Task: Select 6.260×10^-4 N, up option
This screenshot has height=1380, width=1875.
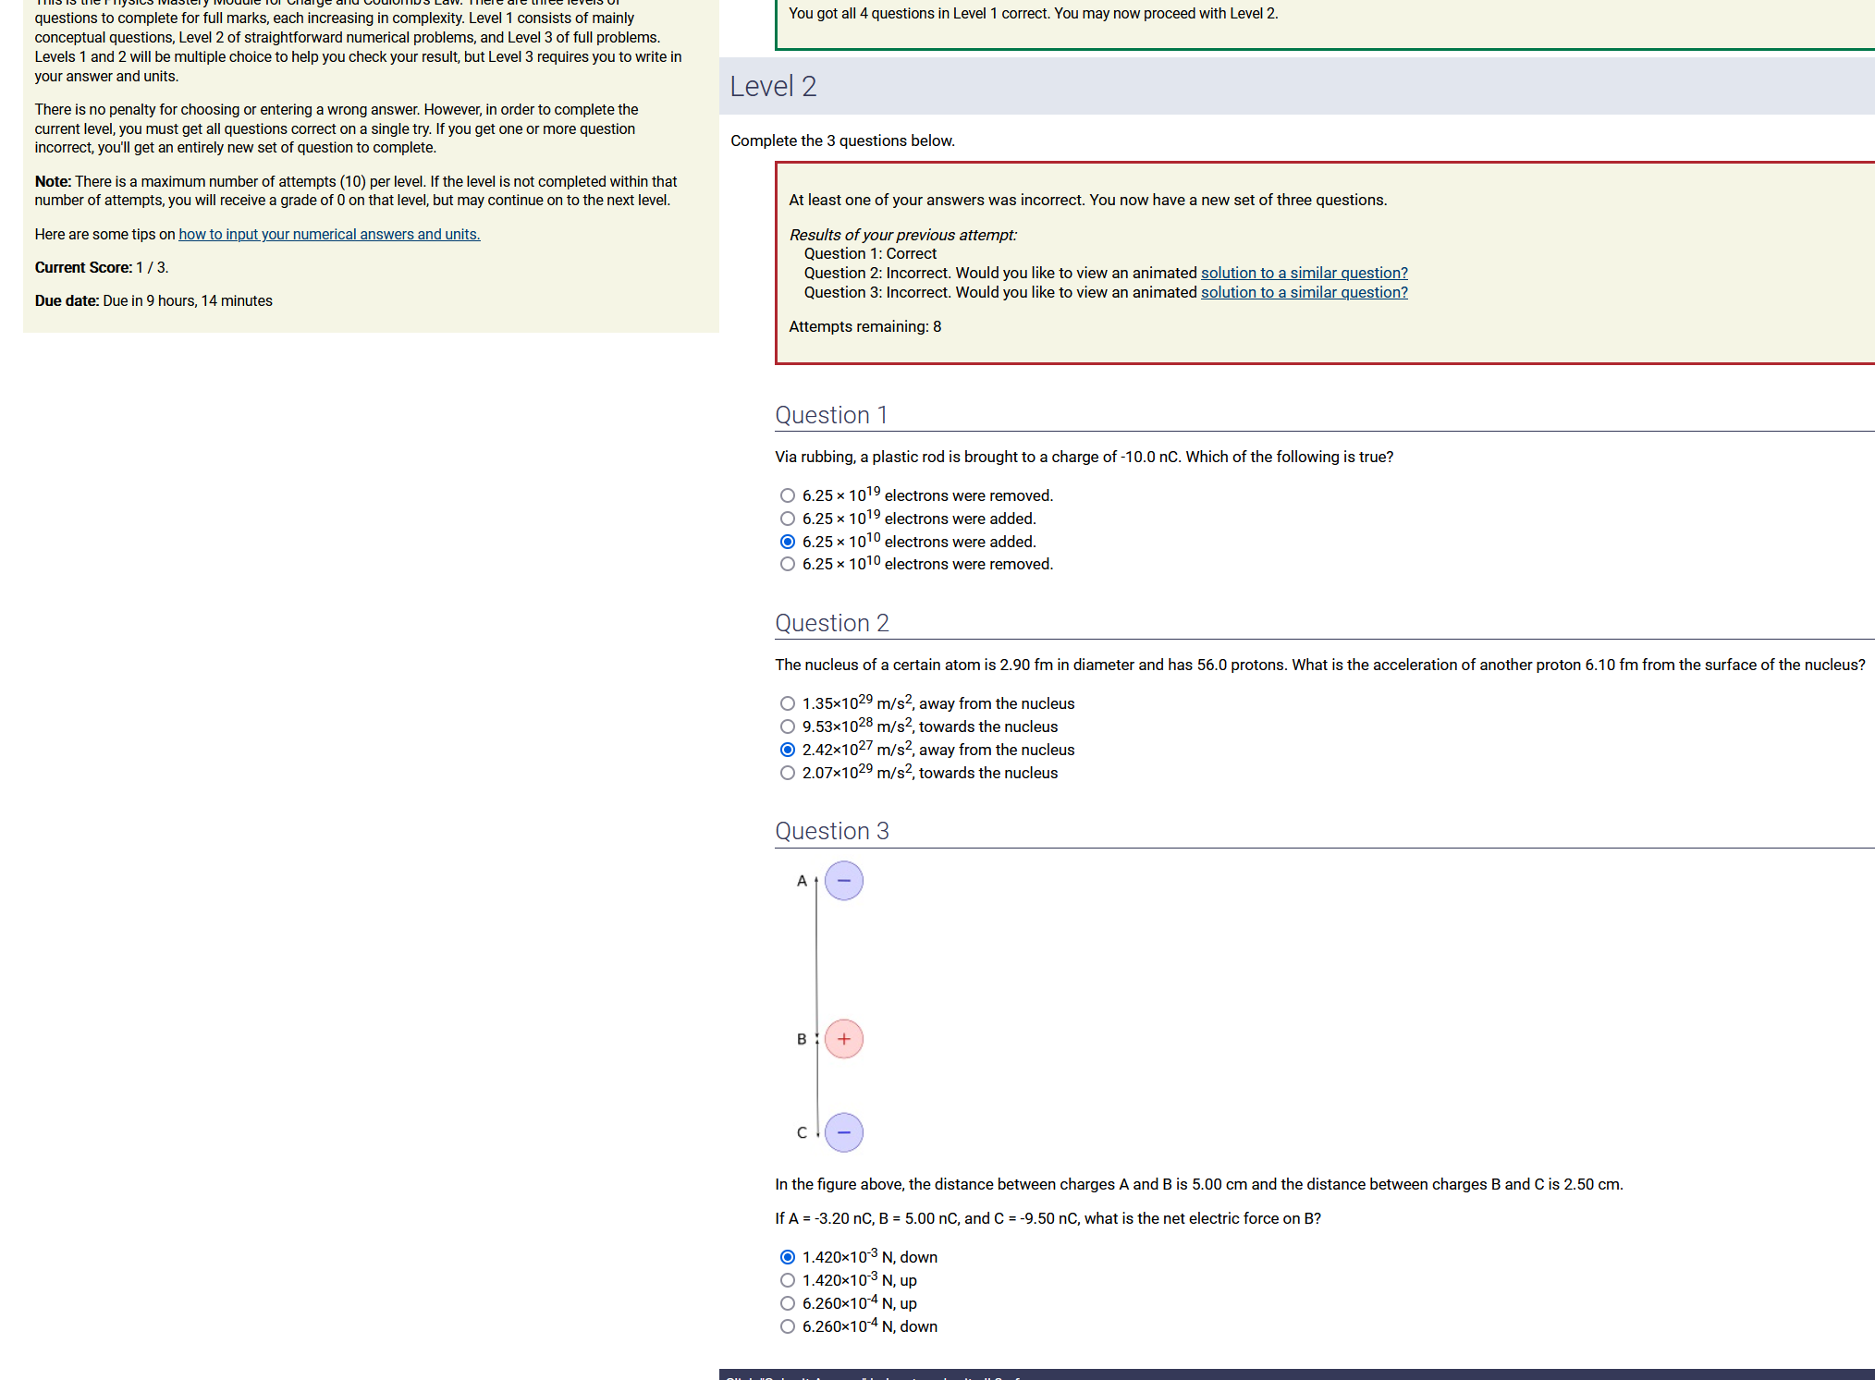Action: pyautogui.click(x=787, y=1303)
